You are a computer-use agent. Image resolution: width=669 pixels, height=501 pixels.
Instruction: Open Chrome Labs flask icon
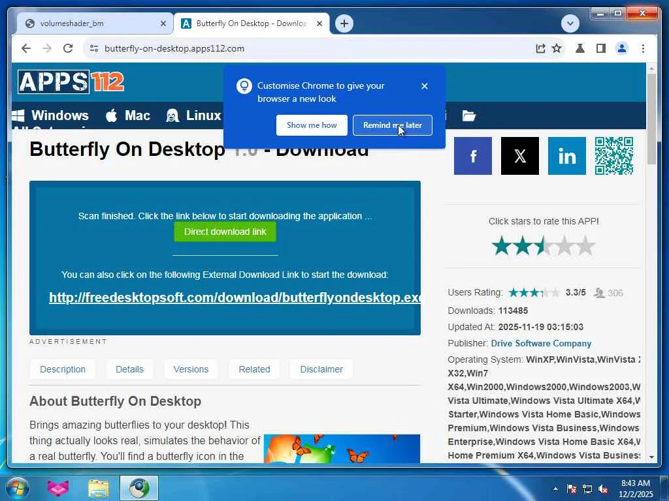[580, 48]
